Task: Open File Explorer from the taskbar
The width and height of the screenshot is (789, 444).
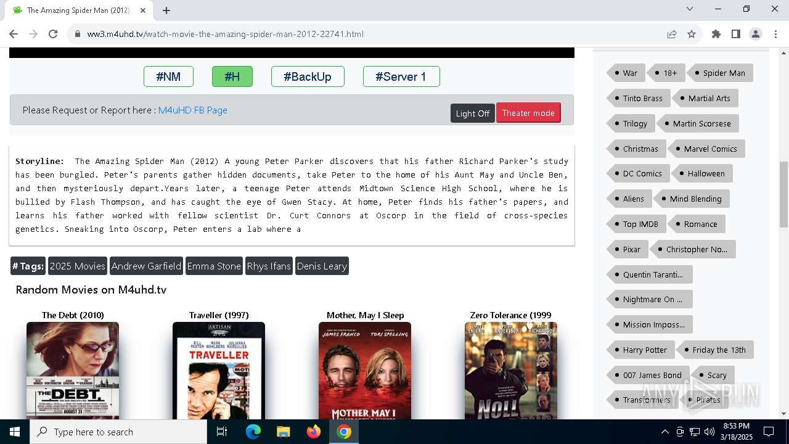Action: [283, 432]
